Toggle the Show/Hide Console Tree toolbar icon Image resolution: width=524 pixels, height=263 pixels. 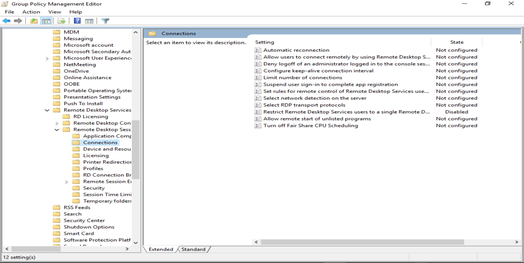click(x=46, y=21)
